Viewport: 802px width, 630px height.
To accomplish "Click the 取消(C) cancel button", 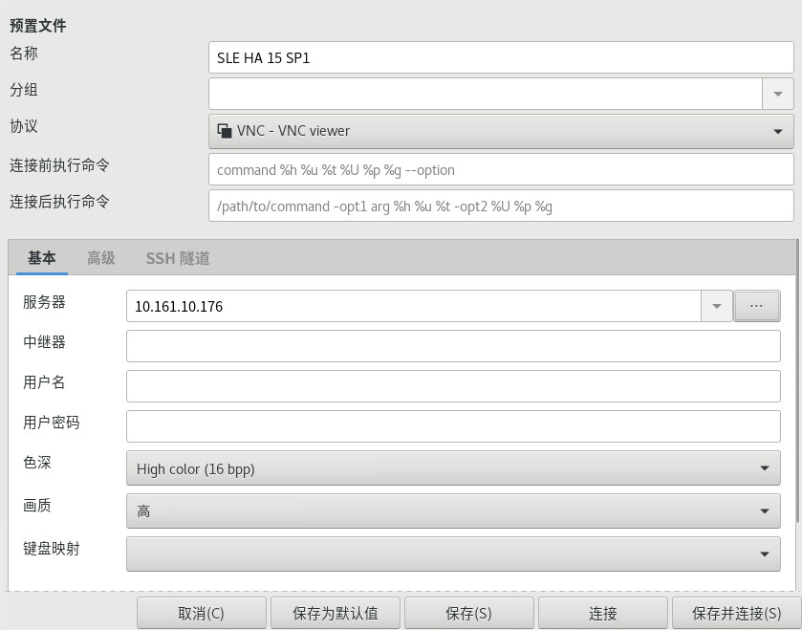I will [x=201, y=613].
